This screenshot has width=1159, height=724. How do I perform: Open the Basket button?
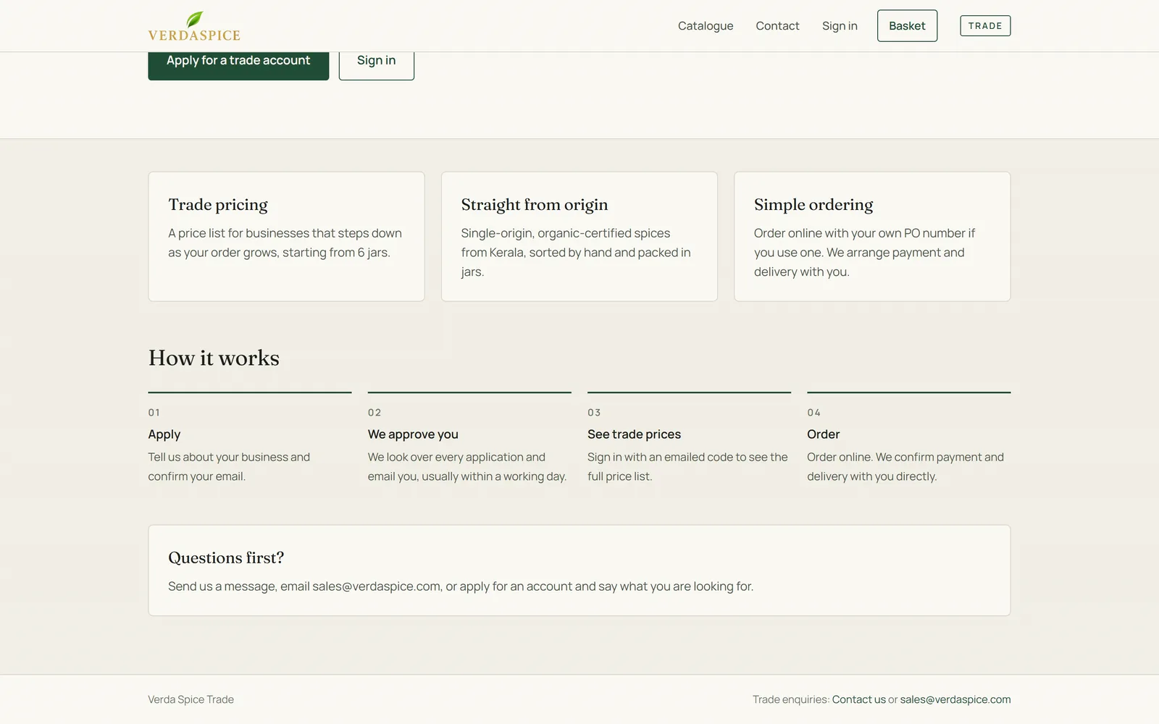907,26
